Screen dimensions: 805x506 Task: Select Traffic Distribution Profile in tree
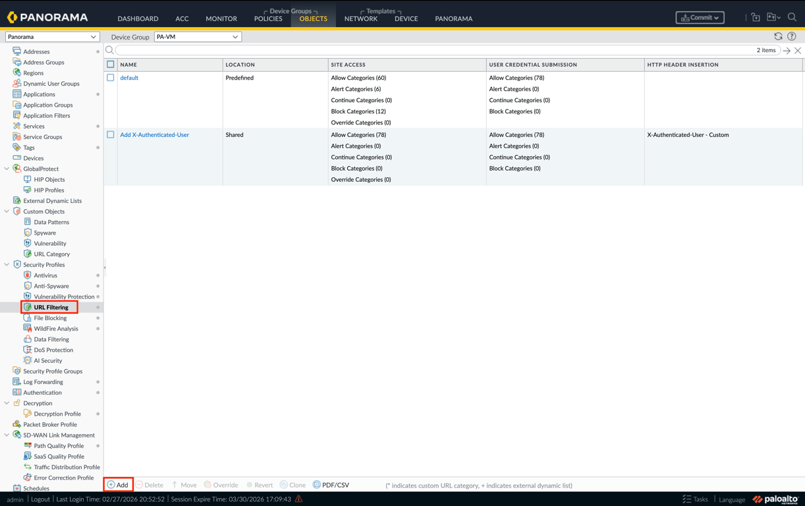(x=67, y=467)
